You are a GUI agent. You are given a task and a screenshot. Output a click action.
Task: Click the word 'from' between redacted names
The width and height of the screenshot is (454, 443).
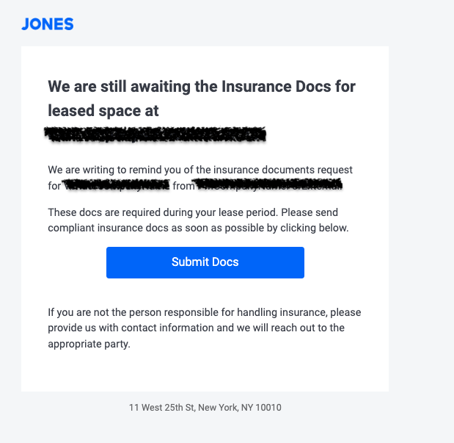pyautogui.click(x=184, y=185)
